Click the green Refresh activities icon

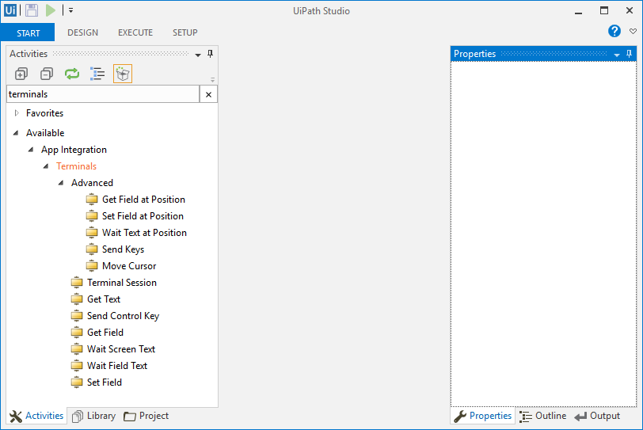coord(72,74)
